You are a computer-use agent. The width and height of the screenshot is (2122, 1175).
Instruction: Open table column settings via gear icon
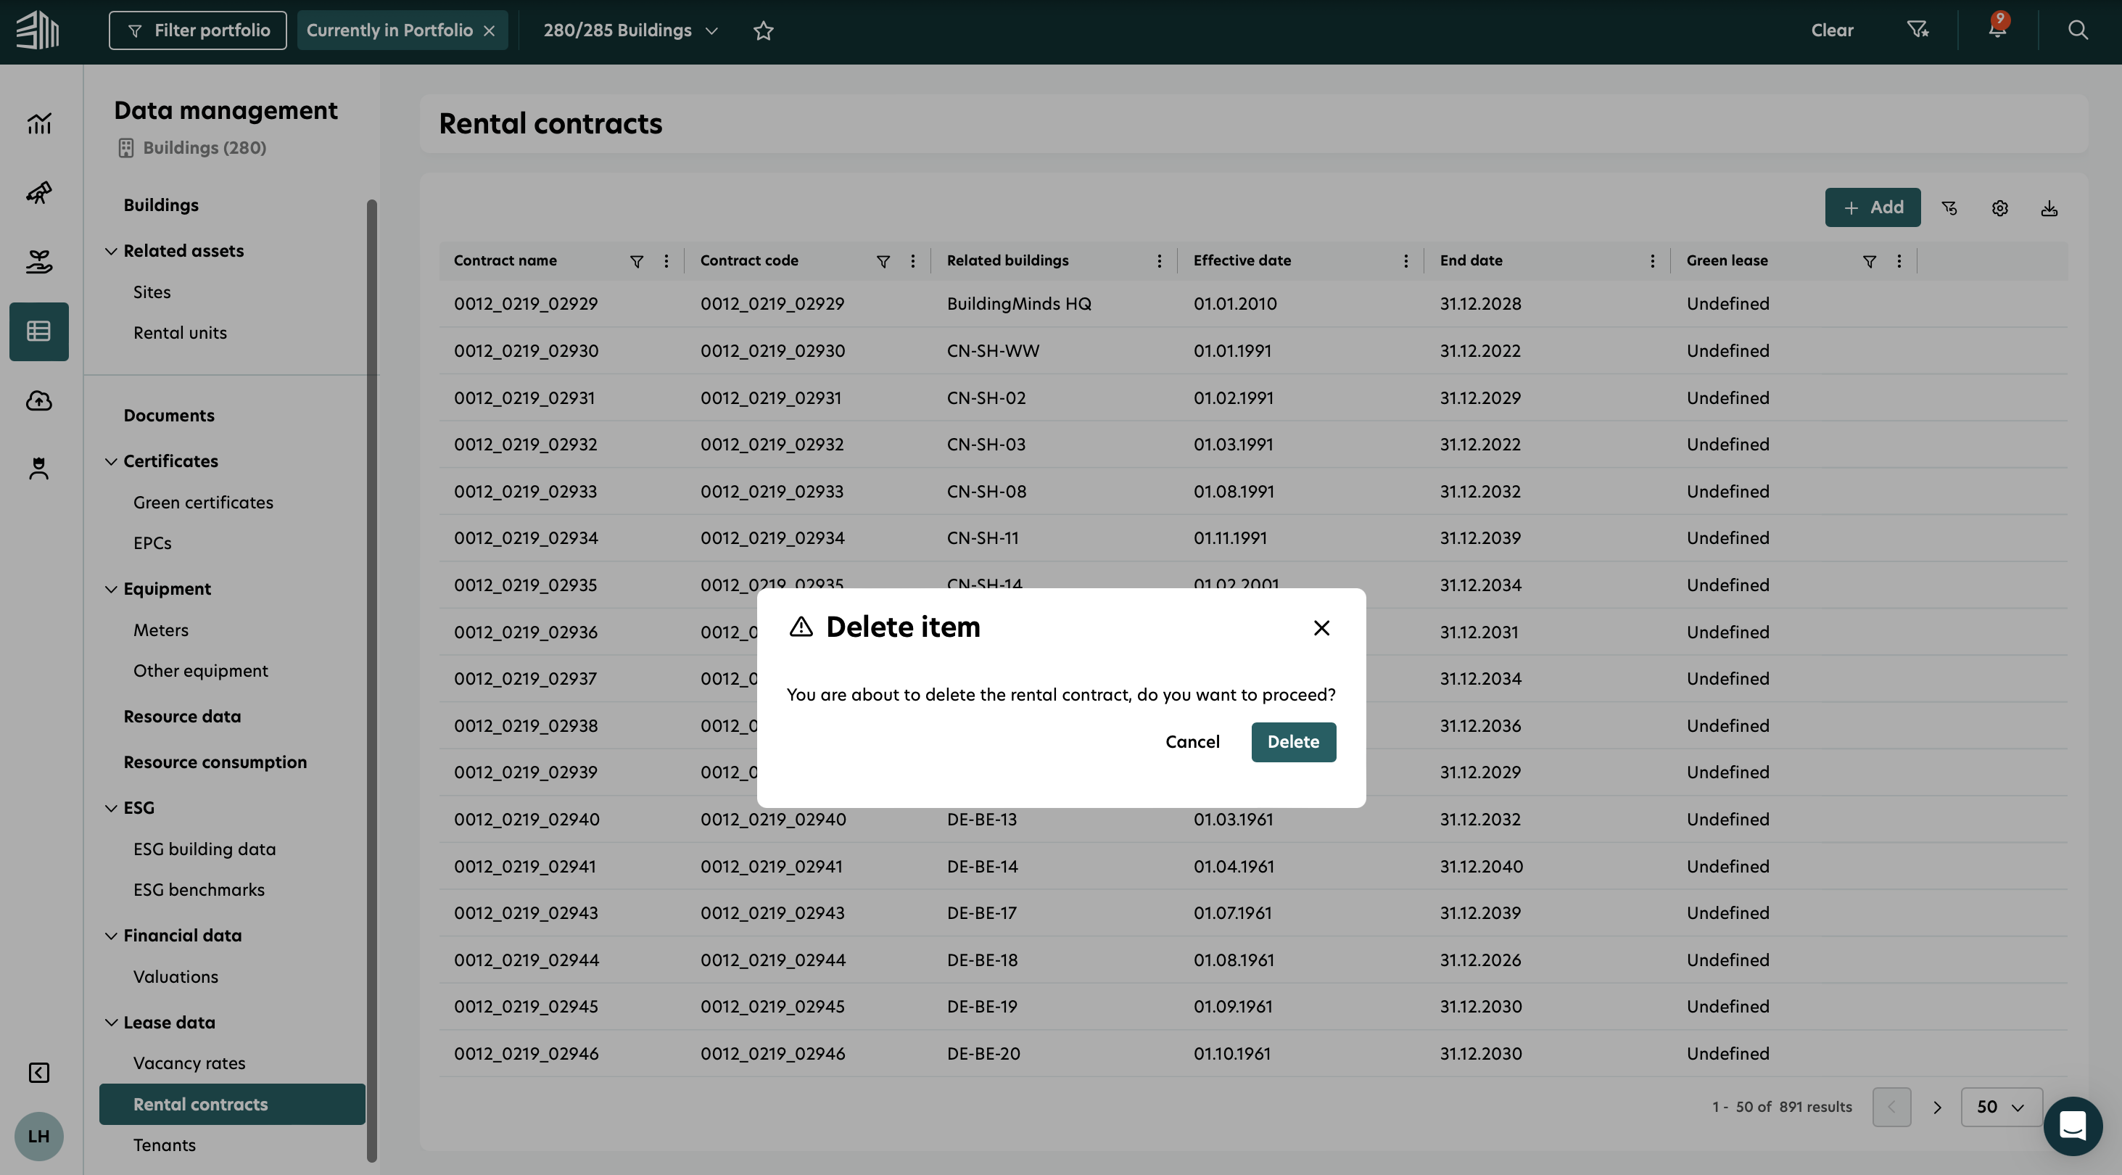[x=2000, y=207]
